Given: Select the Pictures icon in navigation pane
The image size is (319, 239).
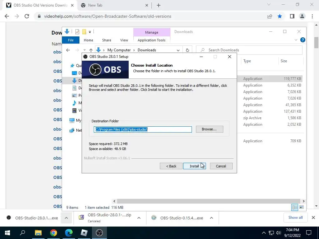Looking at the screenshot, I should click(74, 95).
